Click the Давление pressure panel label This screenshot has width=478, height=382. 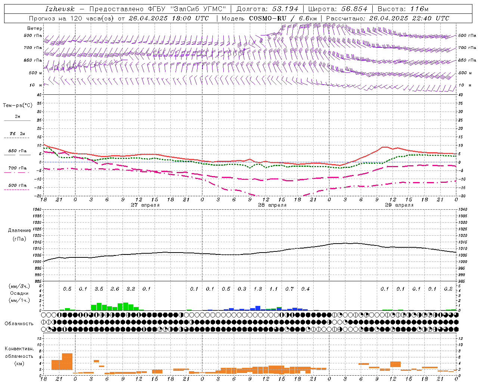tap(19, 231)
